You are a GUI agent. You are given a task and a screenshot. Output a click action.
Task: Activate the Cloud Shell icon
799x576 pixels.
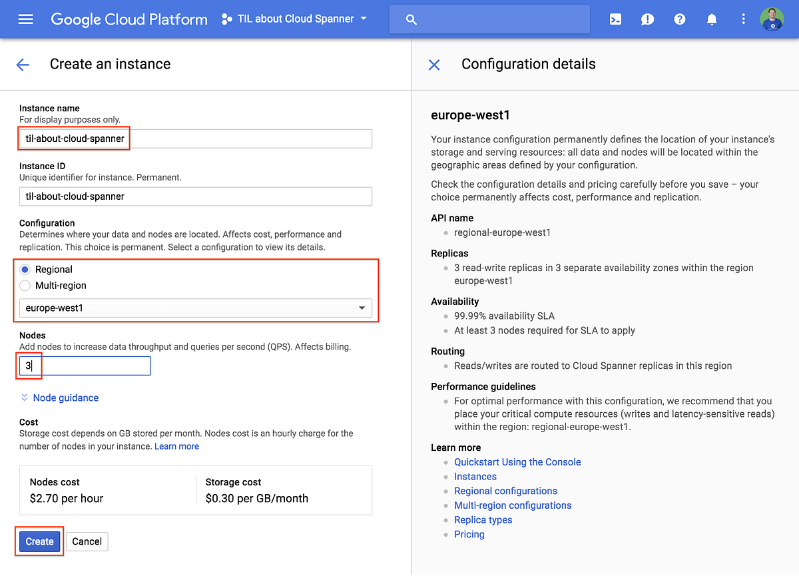615,19
